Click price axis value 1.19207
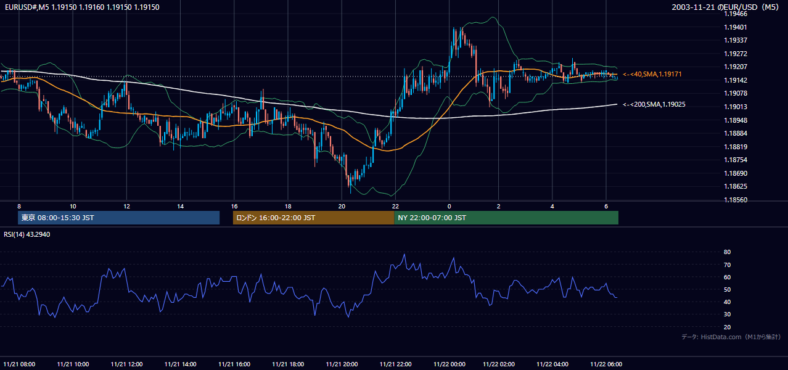 pos(736,67)
